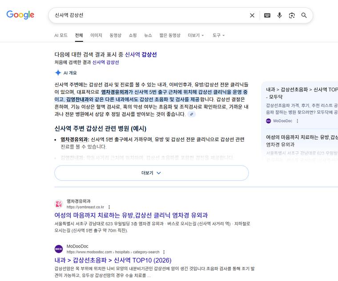Open side card 여성의 마음까지 치료하는 유방 염차경 유외과
Viewport: 338px width, 281px height.
302,141
